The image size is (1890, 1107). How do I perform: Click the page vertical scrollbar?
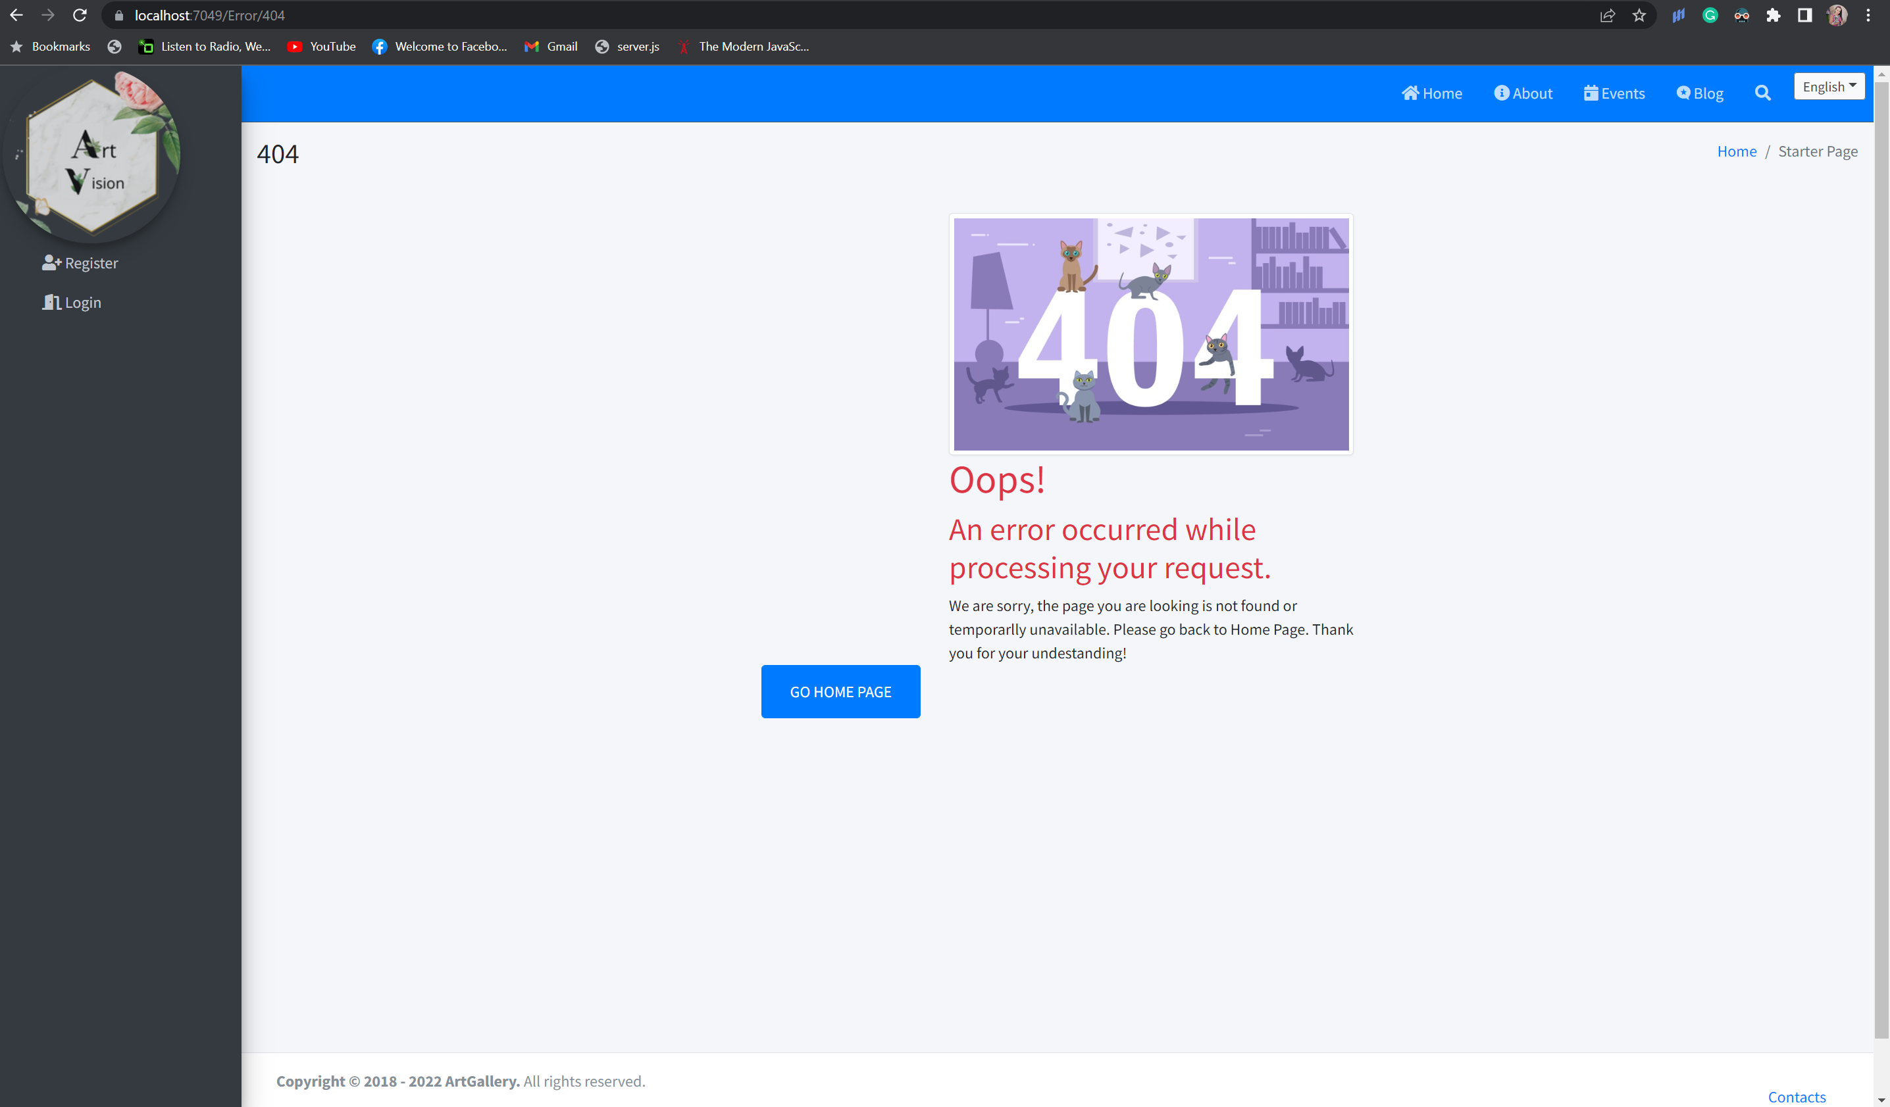[1881, 560]
